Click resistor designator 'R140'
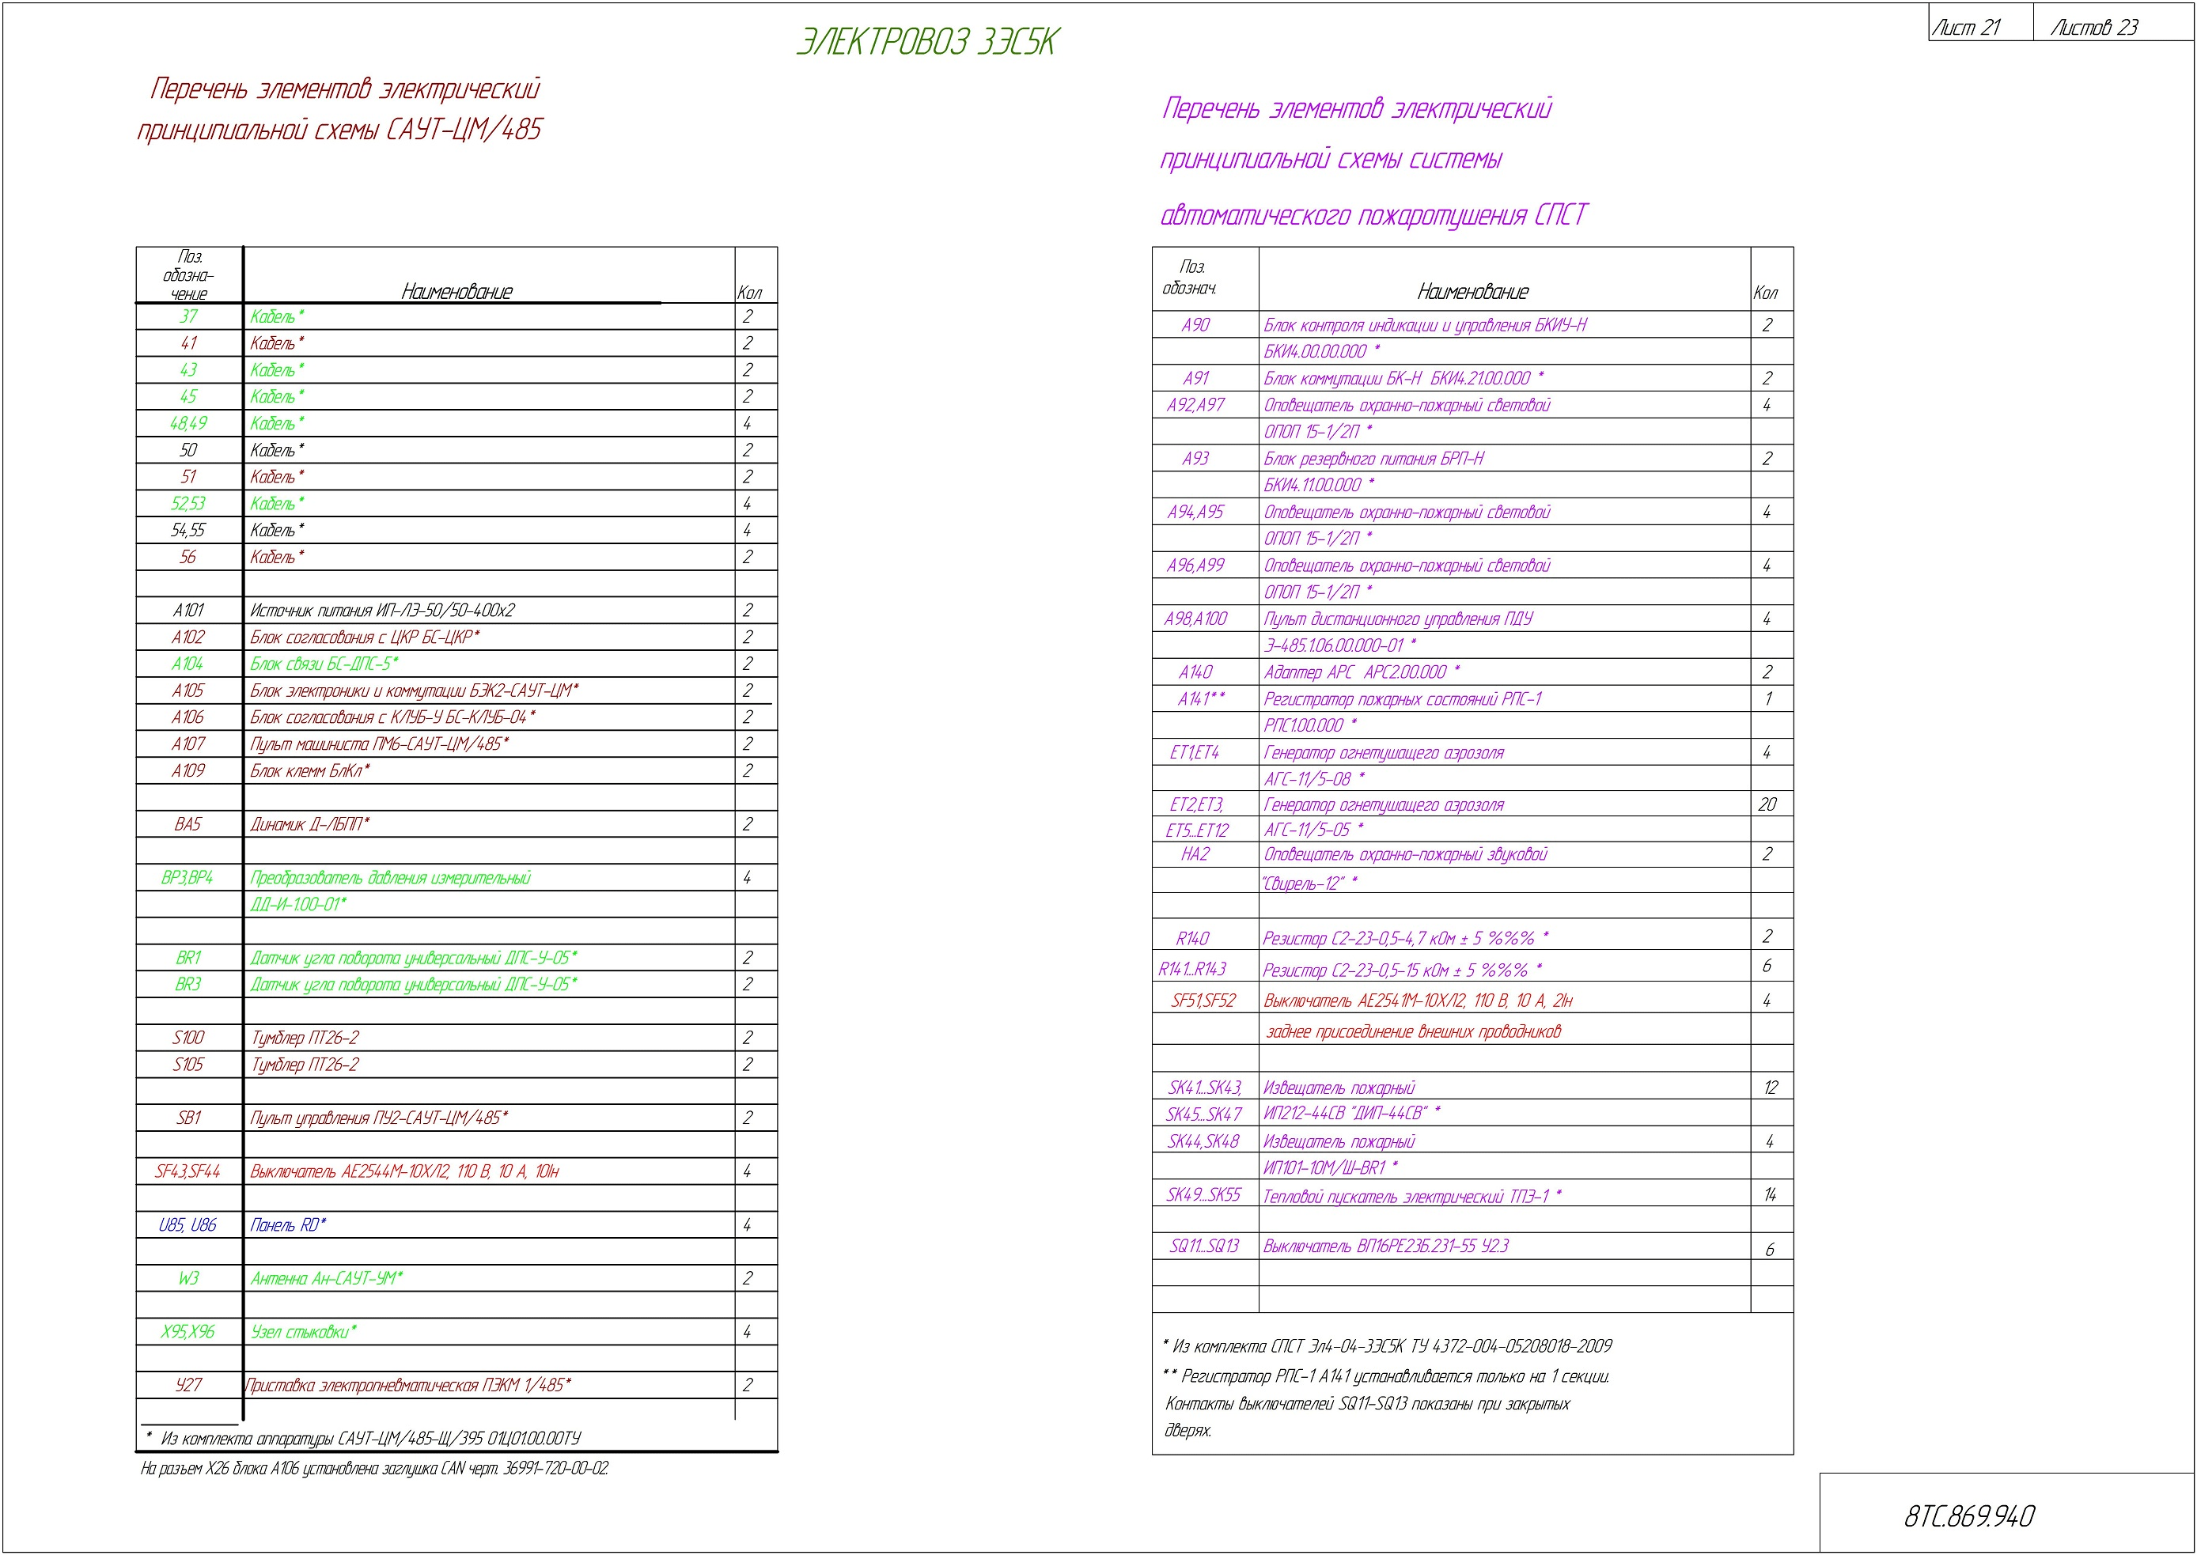 (x=1193, y=940)
